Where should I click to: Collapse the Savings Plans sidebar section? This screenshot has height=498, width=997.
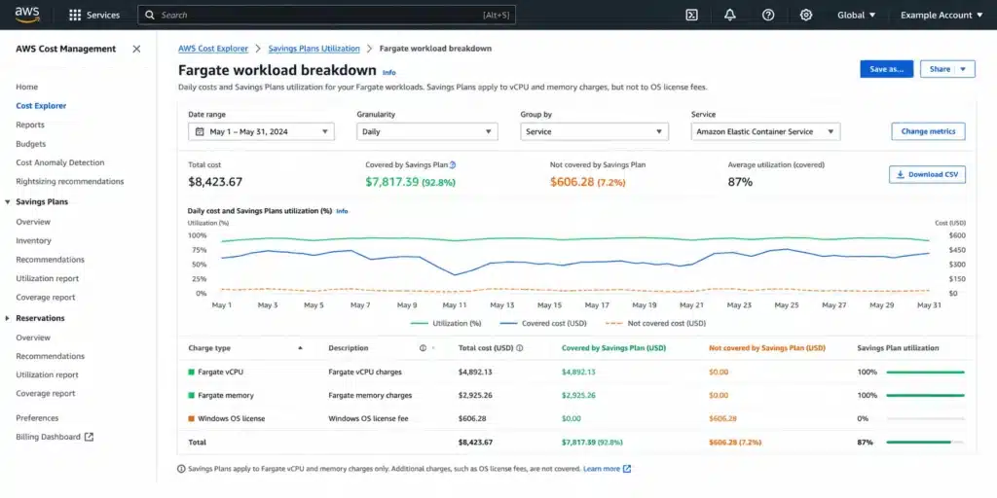tap(8, 202)
